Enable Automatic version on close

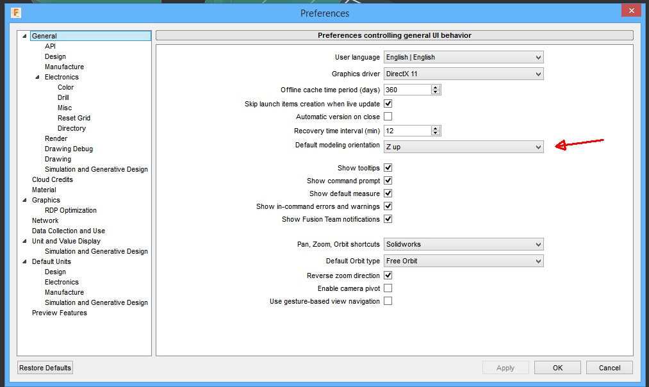click(388, 117)
